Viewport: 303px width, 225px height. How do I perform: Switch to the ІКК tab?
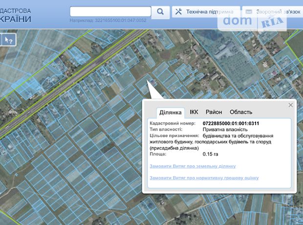click(194, 112)
